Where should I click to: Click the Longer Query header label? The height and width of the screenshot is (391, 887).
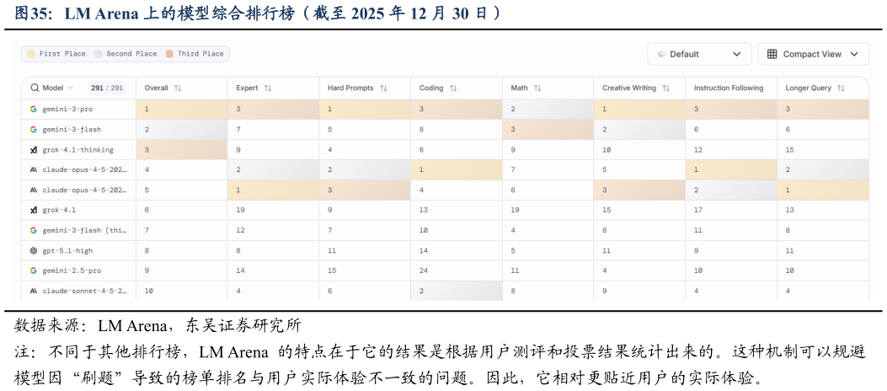coord(809,88)
